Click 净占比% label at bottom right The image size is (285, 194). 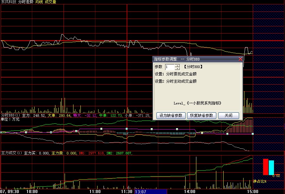(260, 181)
